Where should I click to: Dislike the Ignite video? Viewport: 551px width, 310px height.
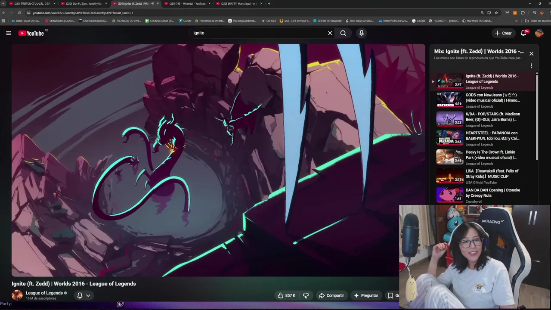tap(306, 295)
